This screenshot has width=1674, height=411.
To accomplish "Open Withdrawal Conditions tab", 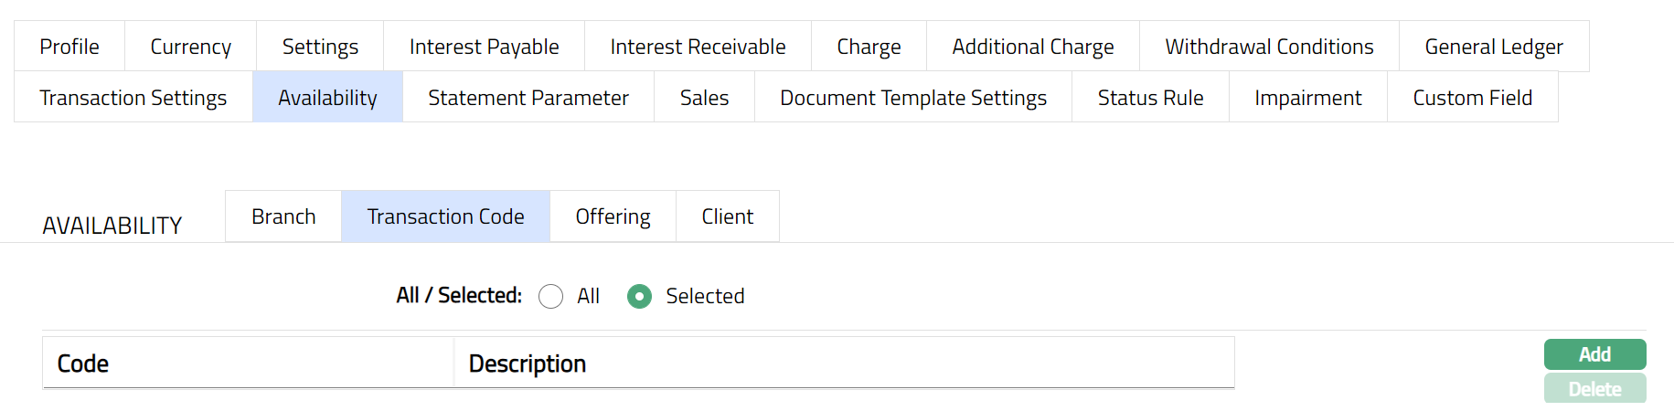I will point(1269,47).
